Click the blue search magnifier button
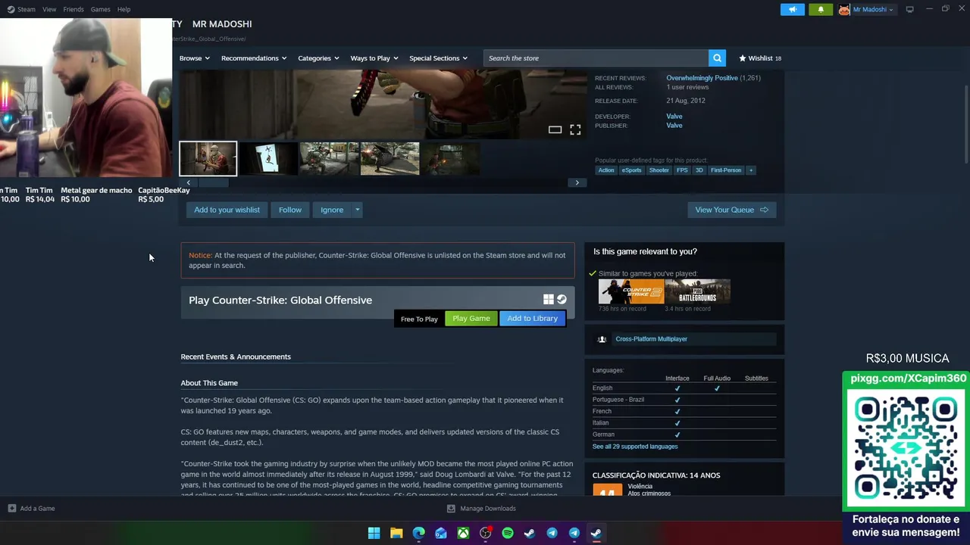Viewport: 970px width, 545px height. click(717, 58)
